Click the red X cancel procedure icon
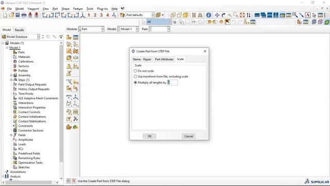330x186 pixels. tap(74, 181)
